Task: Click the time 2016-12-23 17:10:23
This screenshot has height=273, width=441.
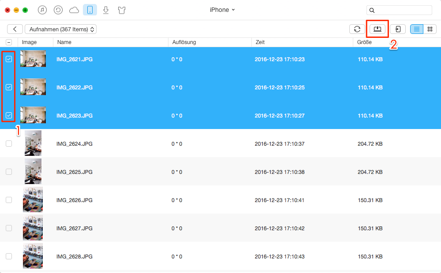Action: click(x=280, y=59)
